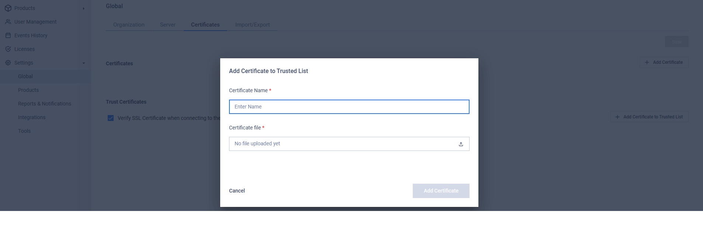Collapse the Settings sidebar arrow
Viewport: 703px width, 239px height.
pyautogui.click(x=84, y=63)
